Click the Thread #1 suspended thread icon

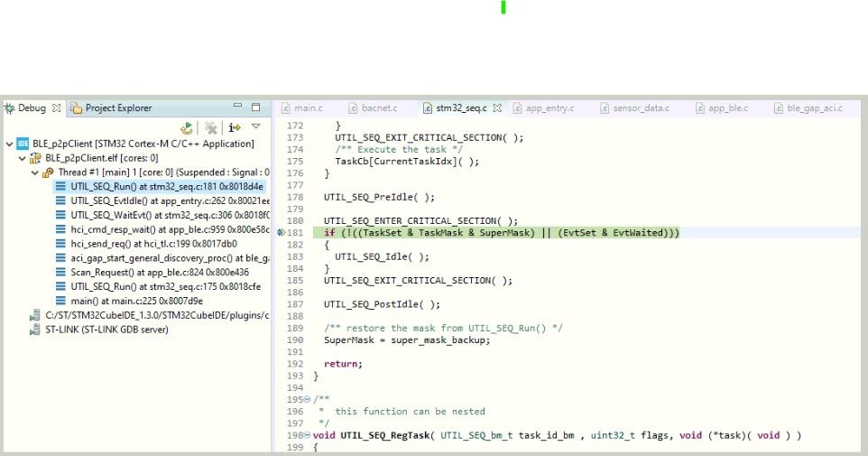pyautogui.click(x=48, y=172)
